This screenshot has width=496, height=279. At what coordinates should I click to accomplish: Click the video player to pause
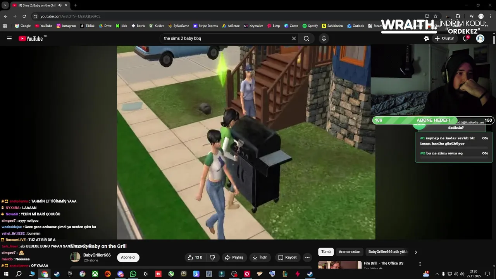point(246,143)
